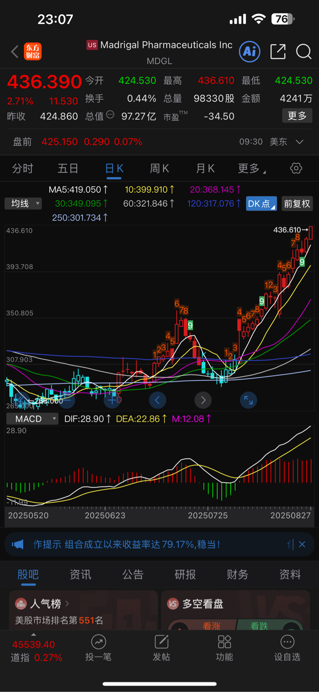Screen dimensions: 319x692
Task: Expand the index ticker up arrow
Action: tap(34, 635)
